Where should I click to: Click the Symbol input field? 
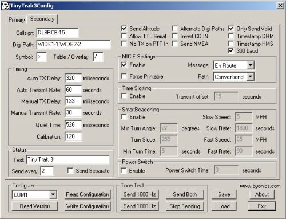tap(41, 57)
